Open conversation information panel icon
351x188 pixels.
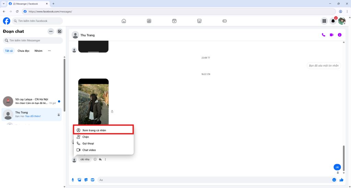click(340, 35)
